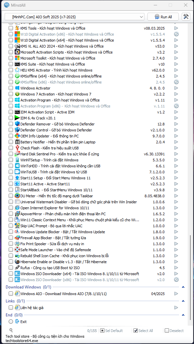Click the Links group header label
The image size is (194, 344).
pos(15,301)
